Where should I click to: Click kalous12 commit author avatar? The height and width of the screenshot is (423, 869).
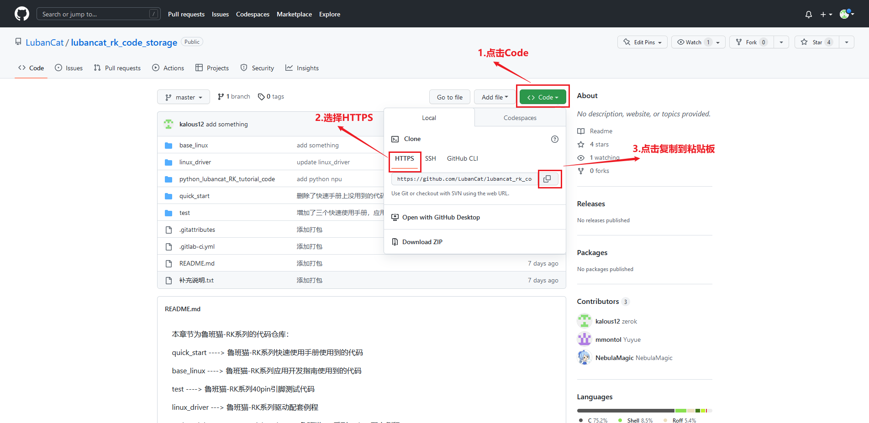[x=169, y=124]
